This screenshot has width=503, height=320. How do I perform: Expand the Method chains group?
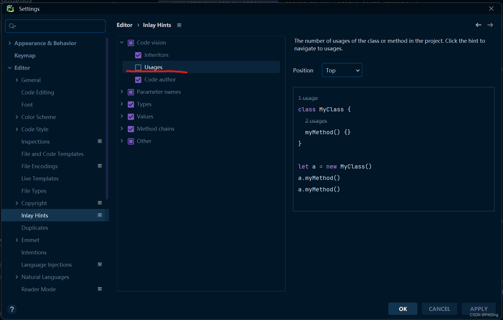(x=122, y=129)
